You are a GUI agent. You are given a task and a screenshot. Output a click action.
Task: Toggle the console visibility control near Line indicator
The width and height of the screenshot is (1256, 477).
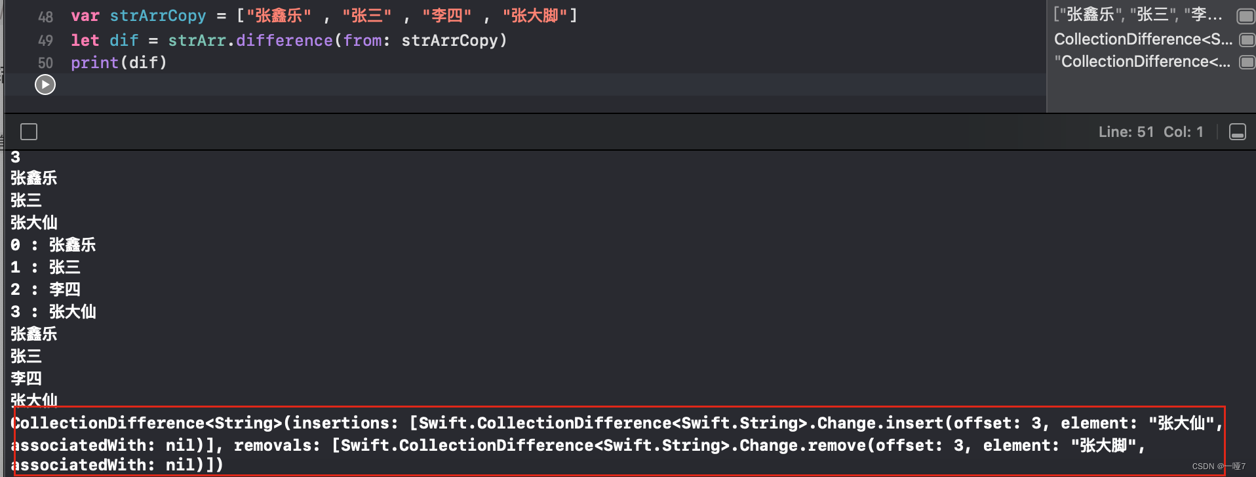click(1238, 132)
